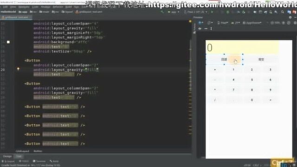Viewport: 297px width, 167px height.
Task: Click the zoom to fit icon in Preview
Action: click(x=289, y=23)
